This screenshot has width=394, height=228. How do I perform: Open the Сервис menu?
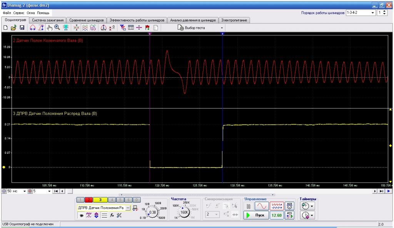(x=19, y=13)
